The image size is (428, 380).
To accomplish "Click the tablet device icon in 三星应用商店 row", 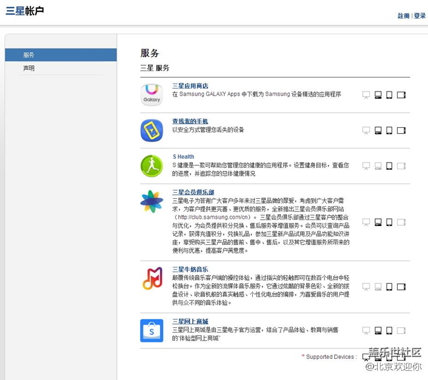I will point(401,95).
